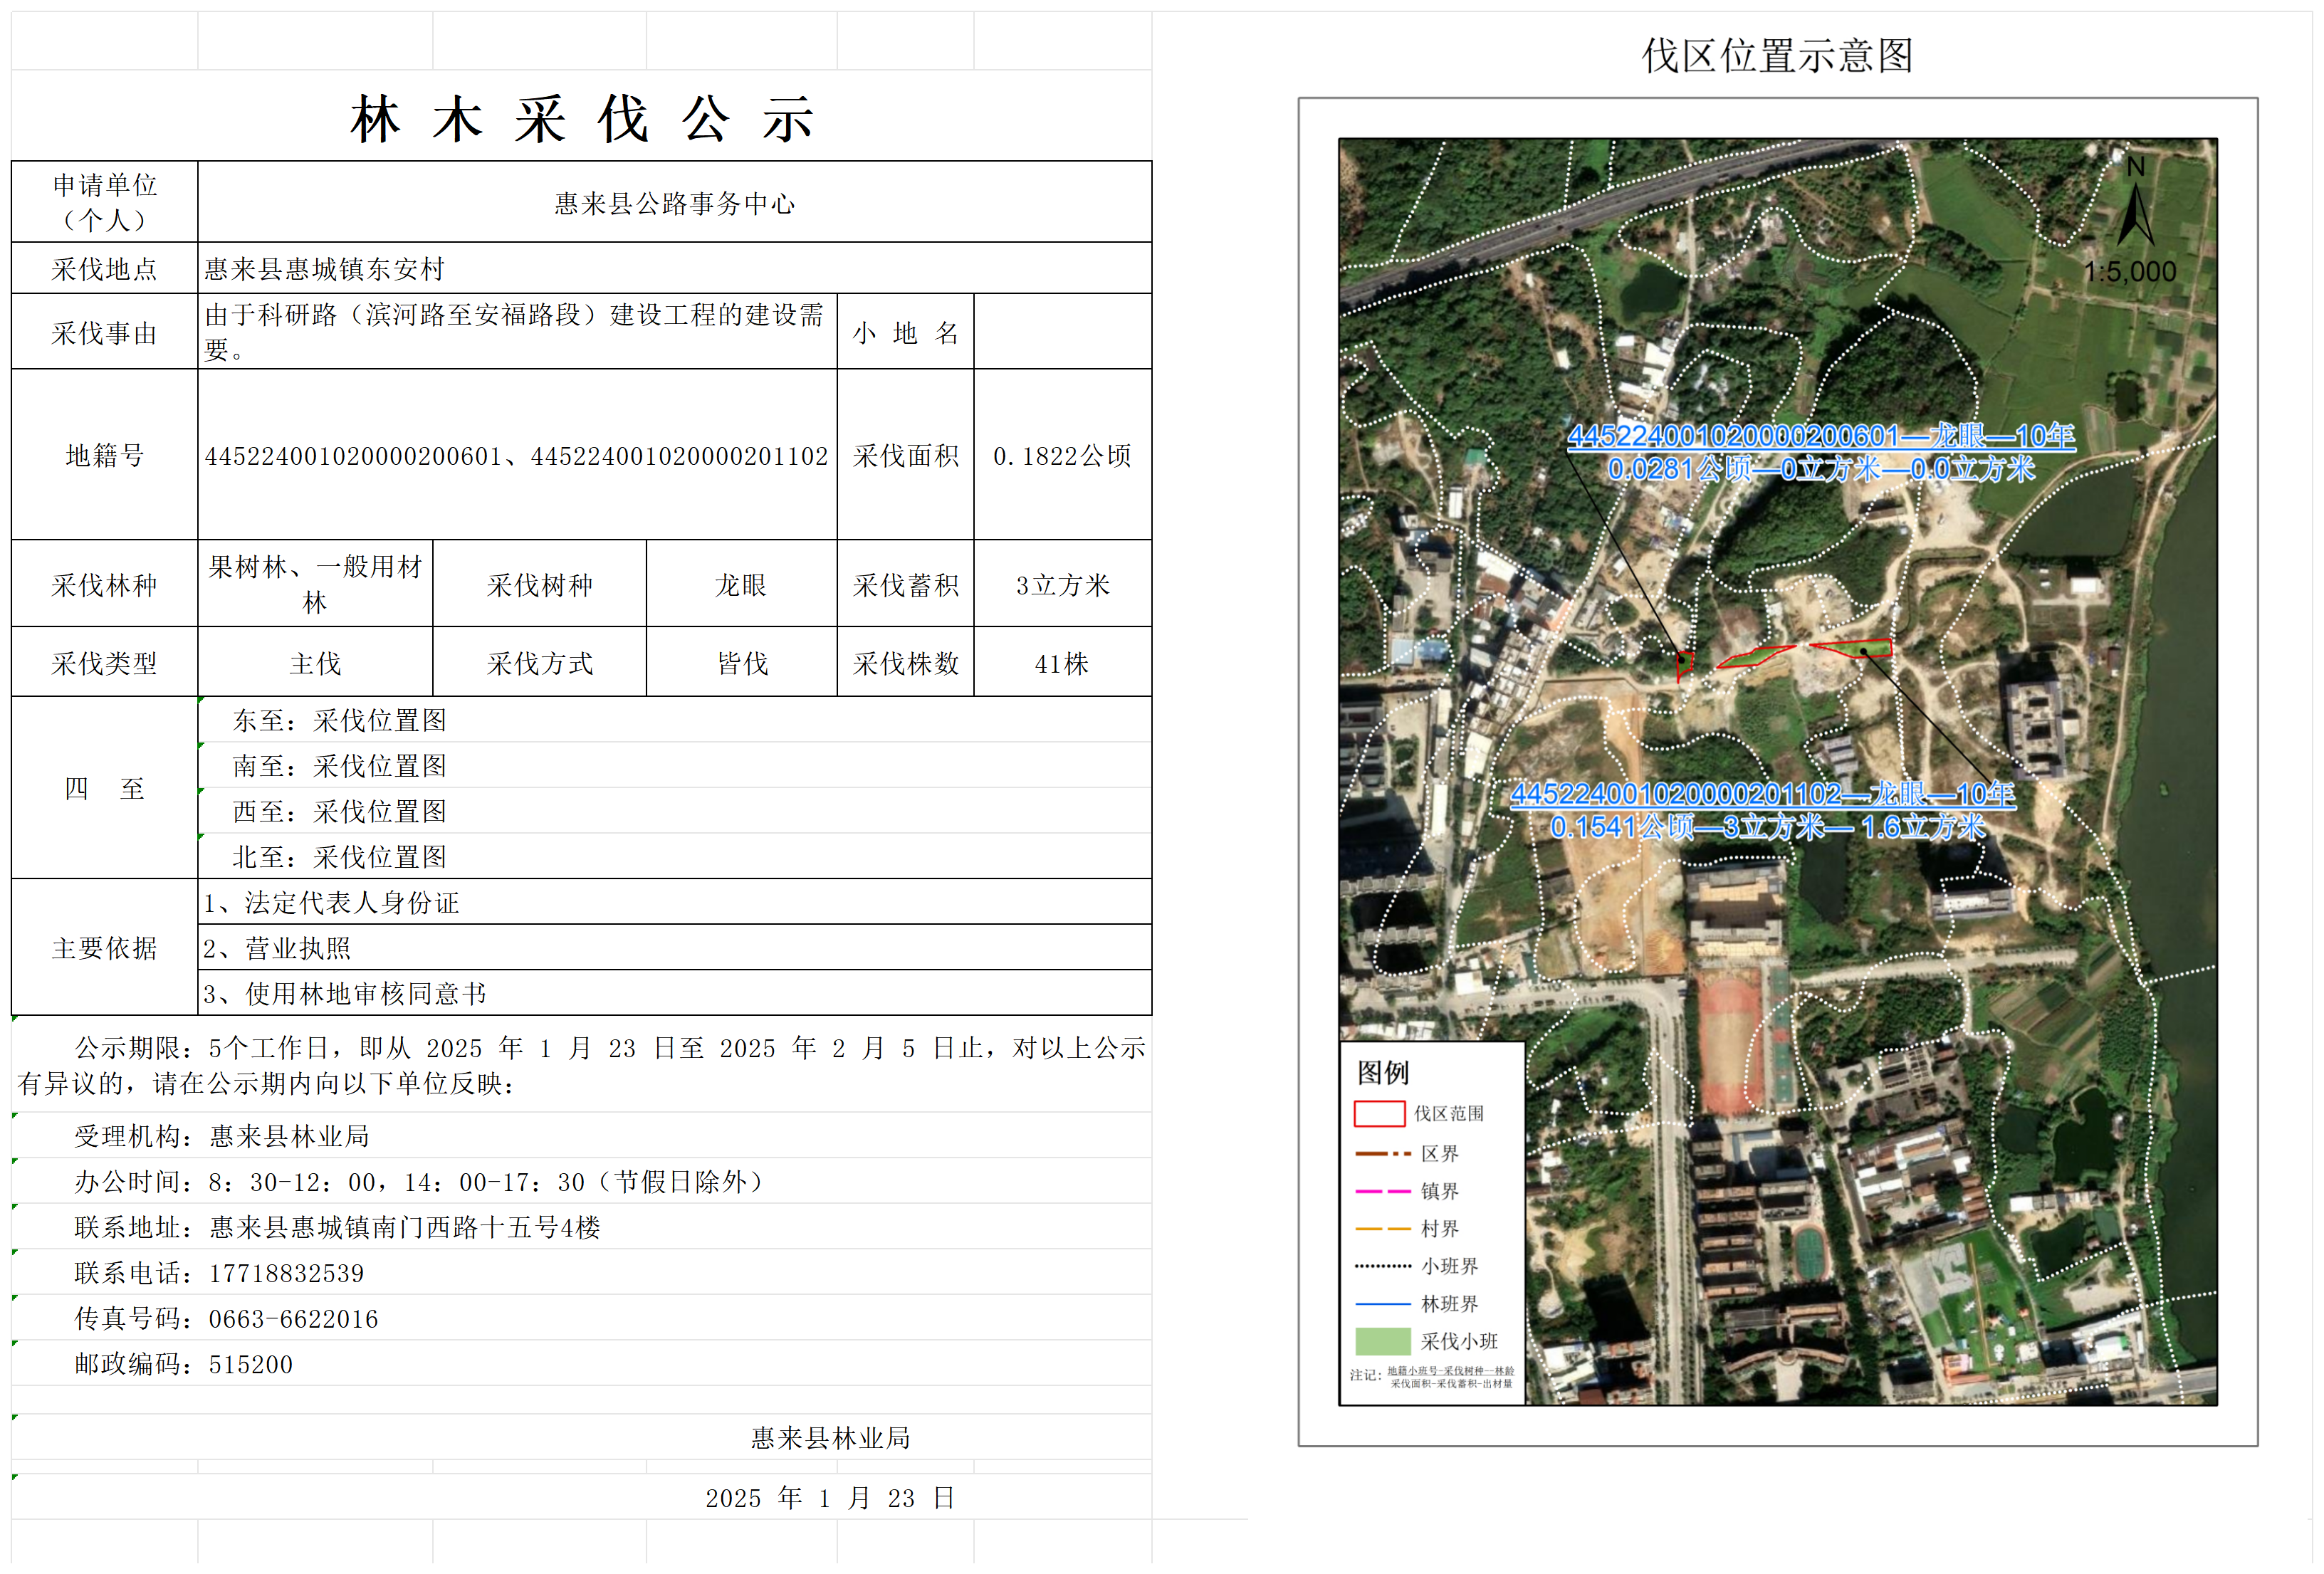2324x1574 pixels.
Task: Click the orange 村界 legend line symbol
Action: tap(1383, 1228)
